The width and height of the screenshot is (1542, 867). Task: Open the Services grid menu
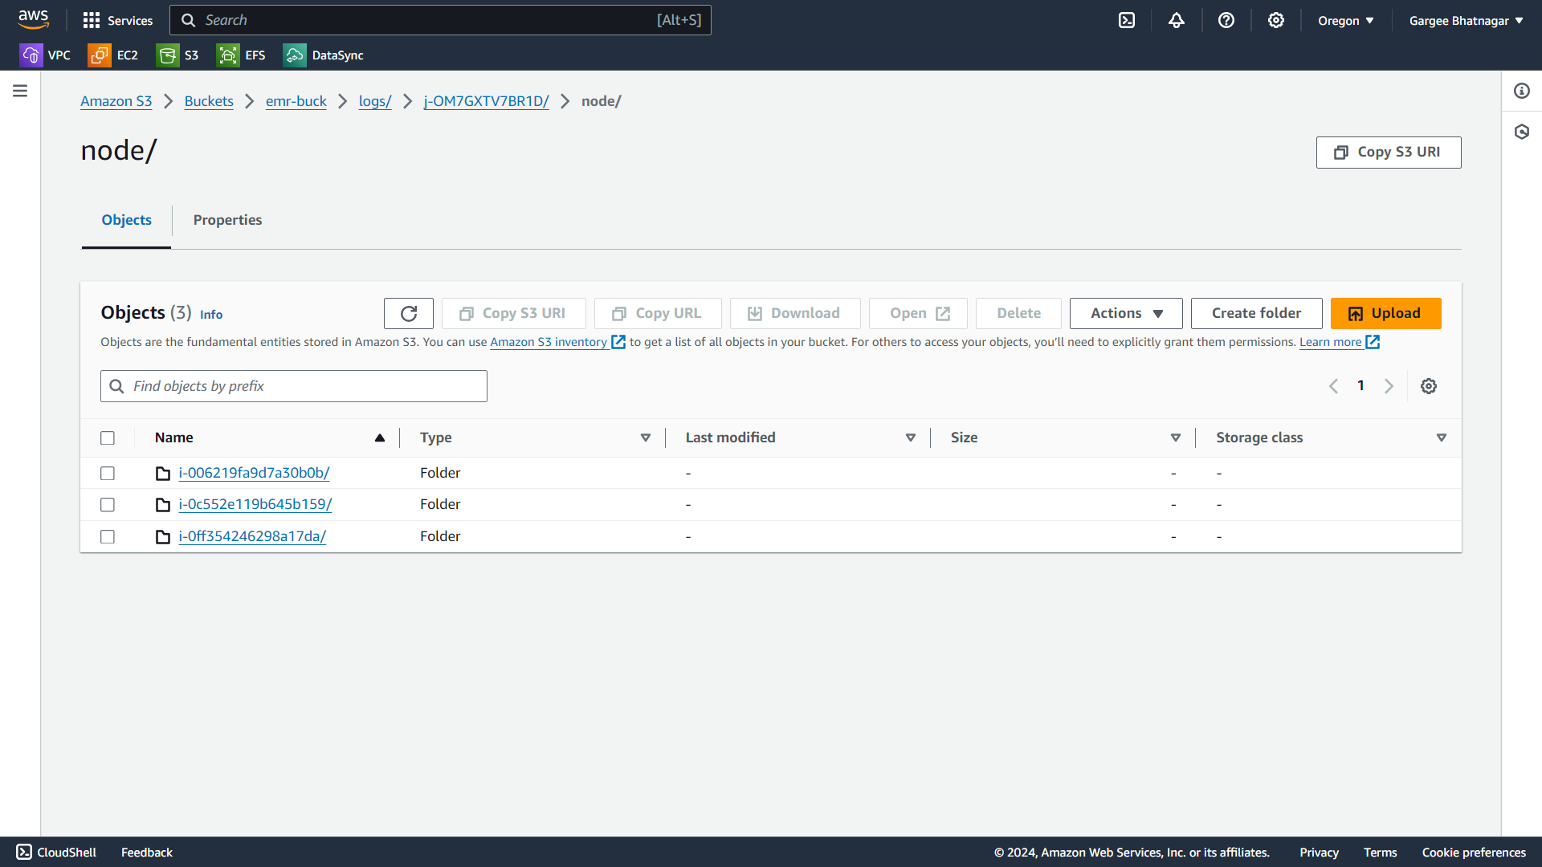click(117, 20)
